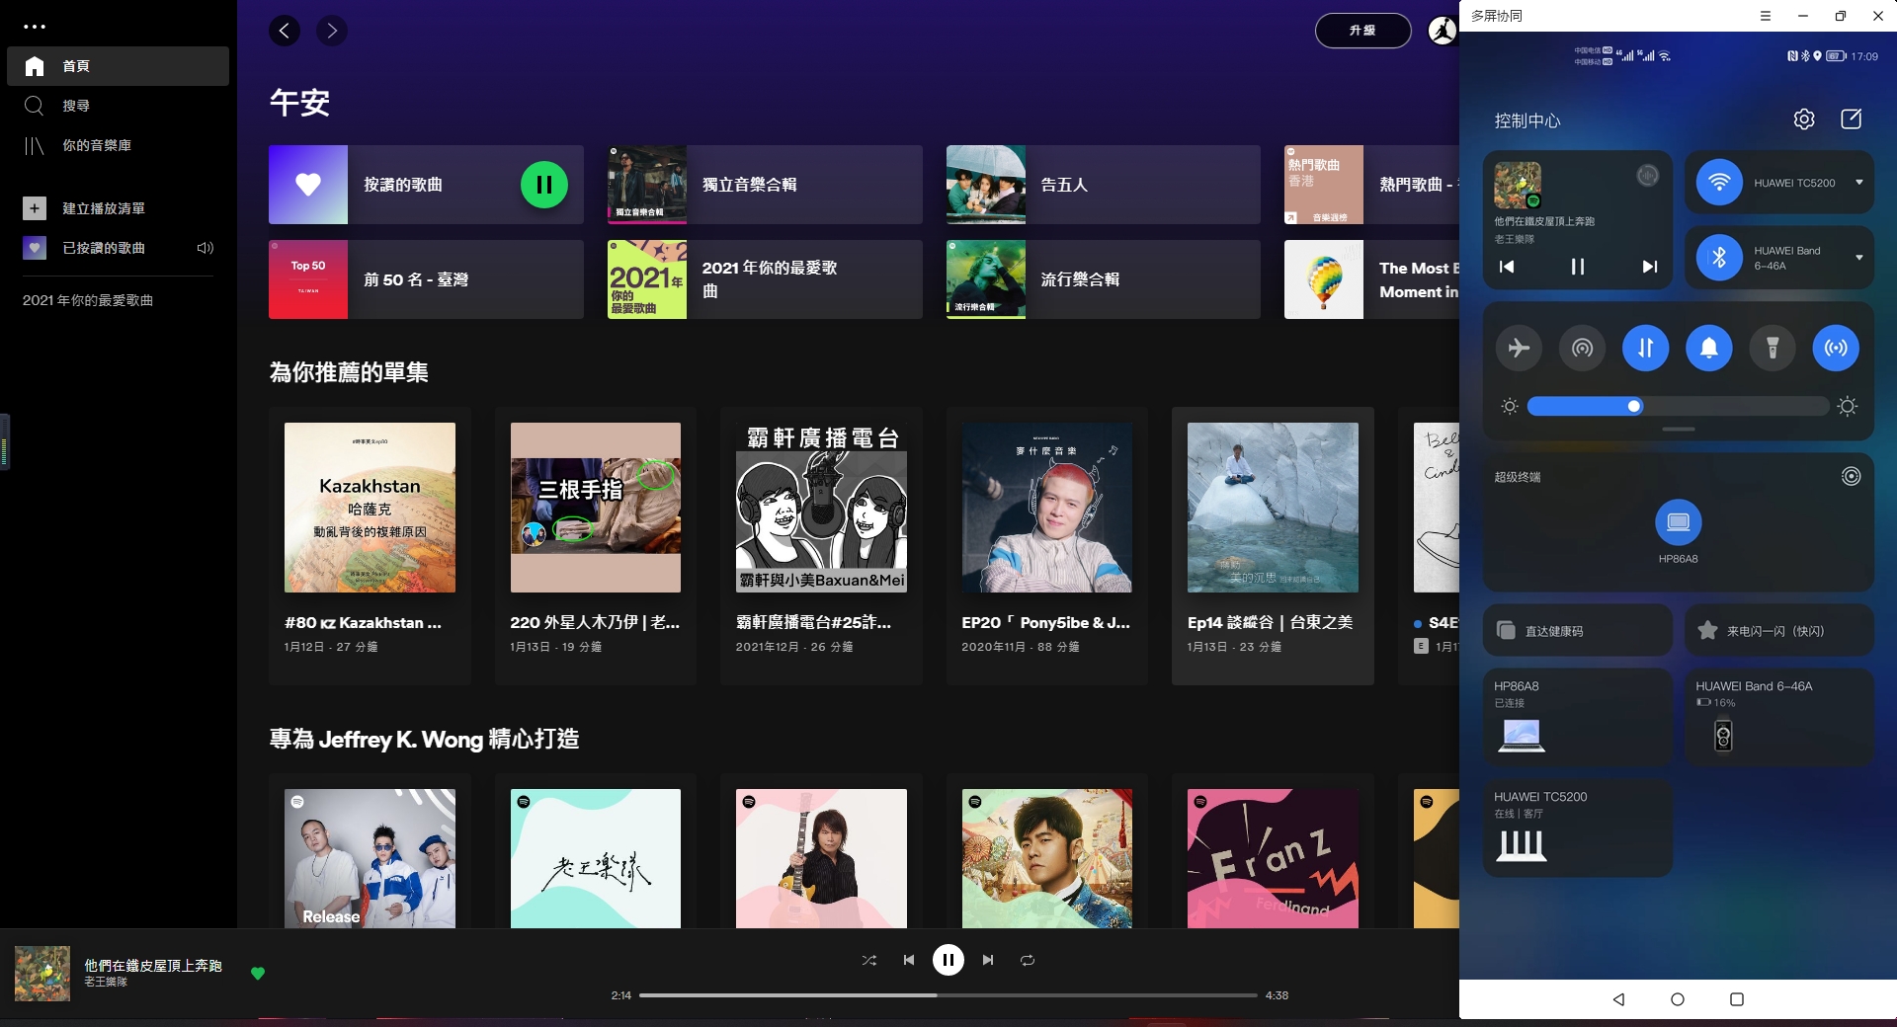Skip to next track in Spotify player bar
This screenshot has width=1897, height=1027.
point(988,960)
